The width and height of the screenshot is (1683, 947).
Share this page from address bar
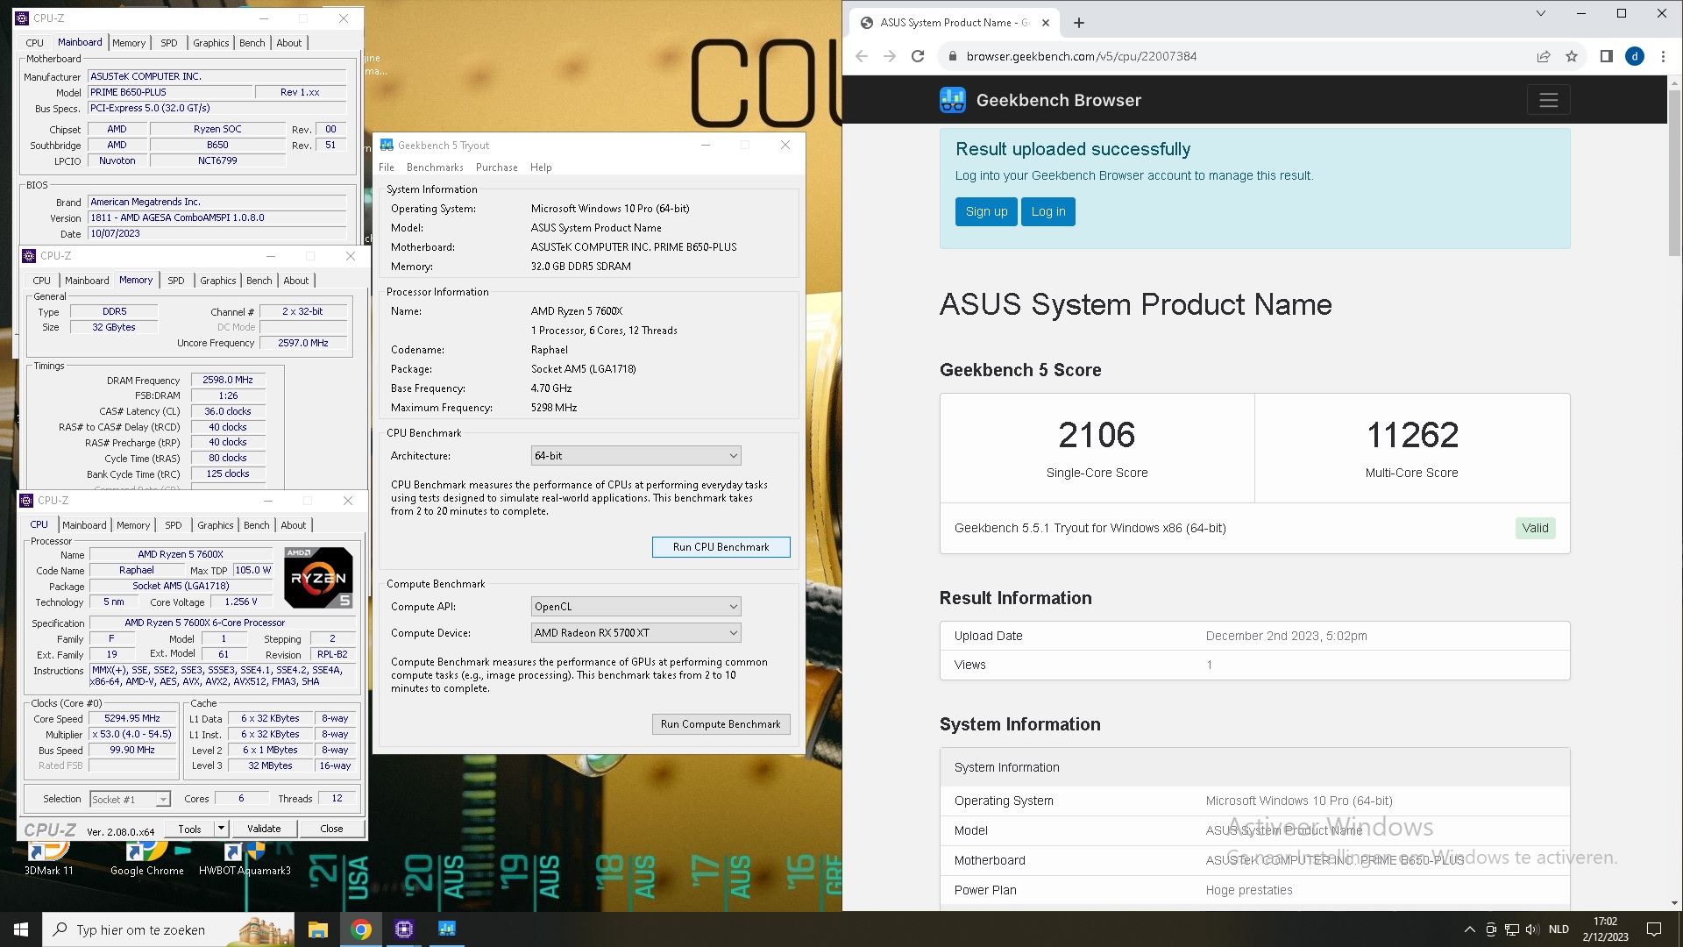point(1544,56)
